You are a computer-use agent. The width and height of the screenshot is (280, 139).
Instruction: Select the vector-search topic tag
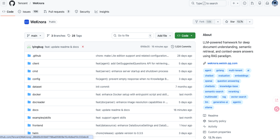pos(239,97)
